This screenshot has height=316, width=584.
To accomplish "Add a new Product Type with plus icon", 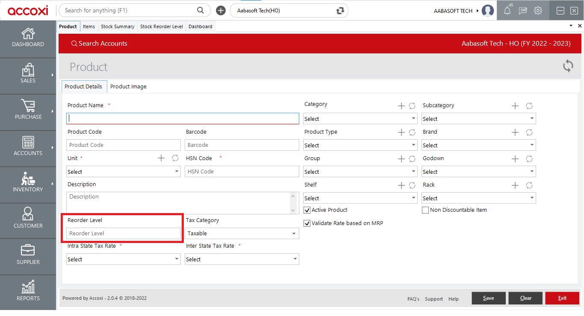I will 401,132.
